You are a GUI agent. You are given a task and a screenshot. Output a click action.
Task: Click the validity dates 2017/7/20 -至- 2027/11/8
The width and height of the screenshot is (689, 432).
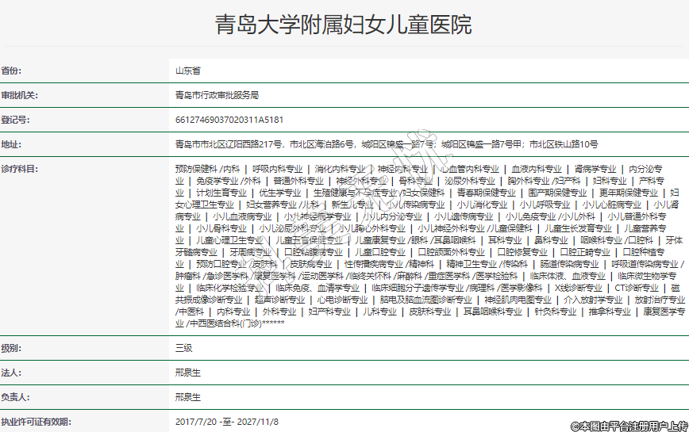coord(227,421)
